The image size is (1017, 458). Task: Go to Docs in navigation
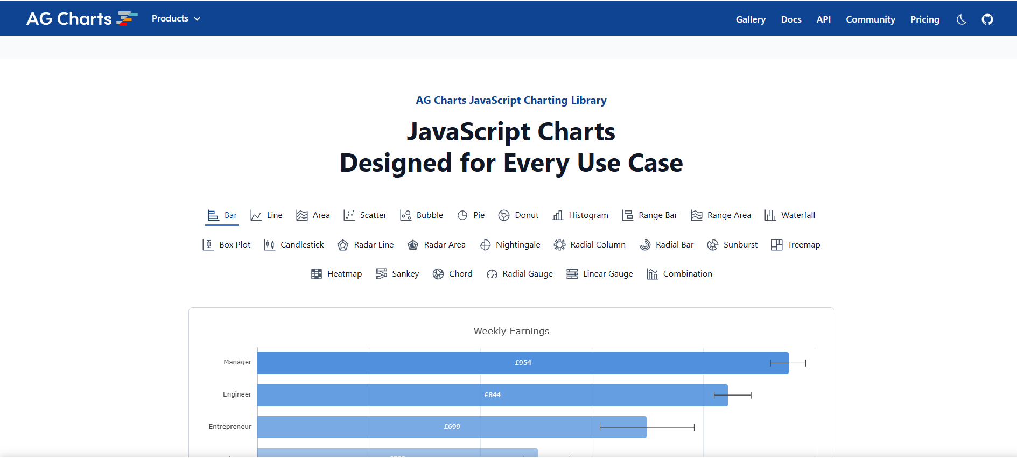pyautogui.click(x=791, y=19)
